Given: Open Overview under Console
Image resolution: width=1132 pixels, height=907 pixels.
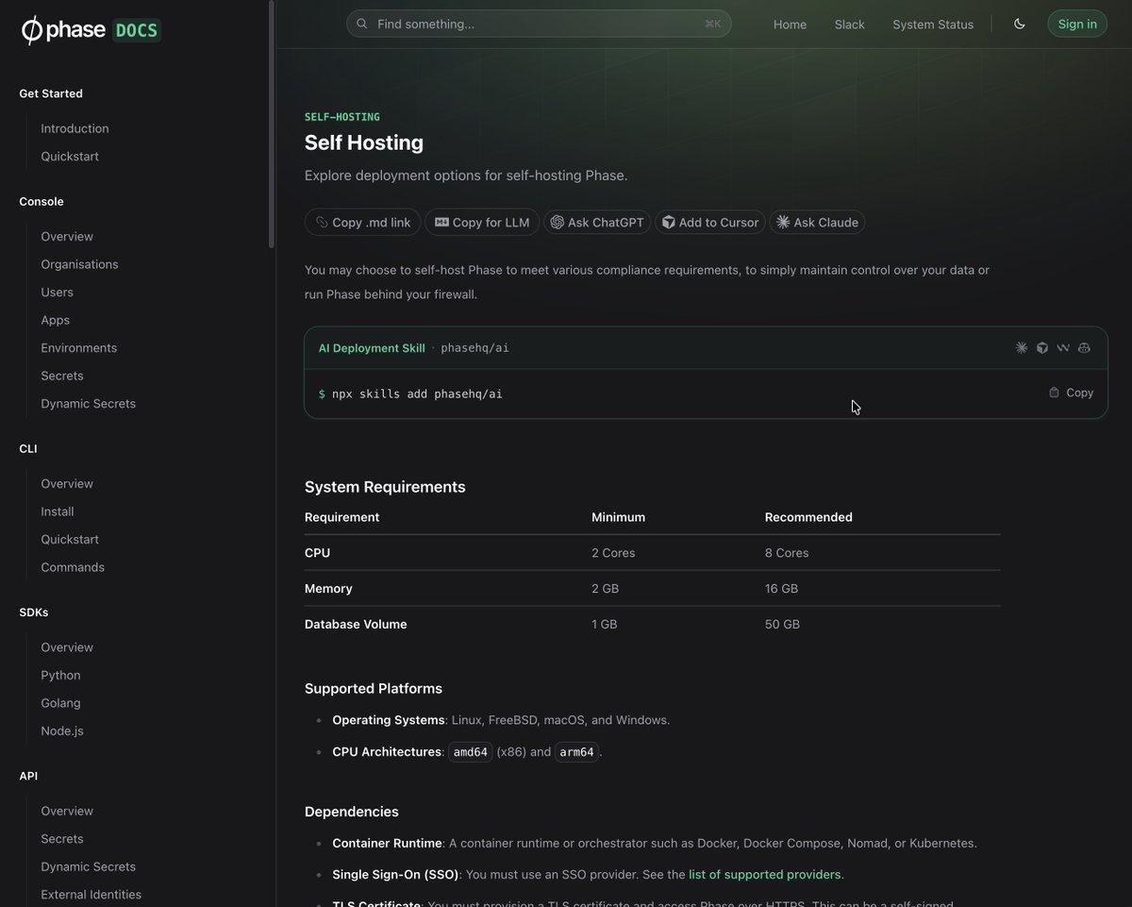Looking at the screenshot, I should tap(67, 236).
